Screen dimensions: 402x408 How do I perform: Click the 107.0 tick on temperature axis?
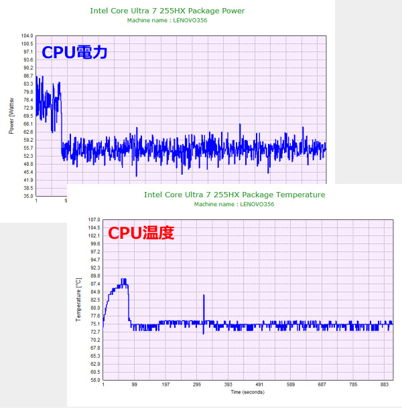click(94, 219)
